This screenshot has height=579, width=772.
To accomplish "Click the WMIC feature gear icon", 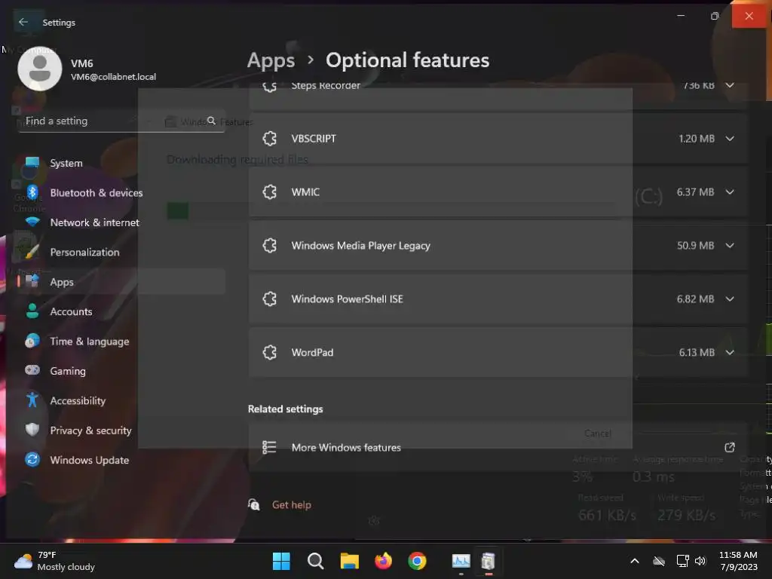I will [x=270, y=192].
